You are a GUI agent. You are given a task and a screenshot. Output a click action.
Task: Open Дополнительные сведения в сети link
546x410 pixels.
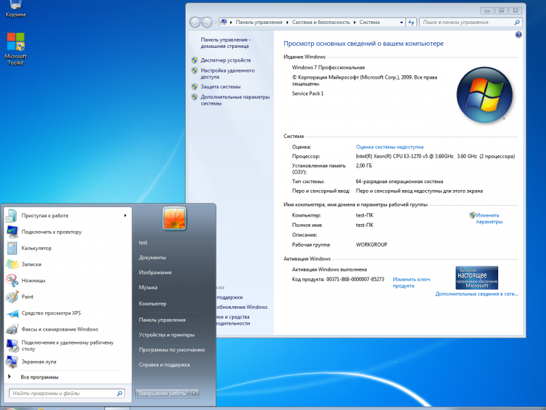click(x=476, y=294)
